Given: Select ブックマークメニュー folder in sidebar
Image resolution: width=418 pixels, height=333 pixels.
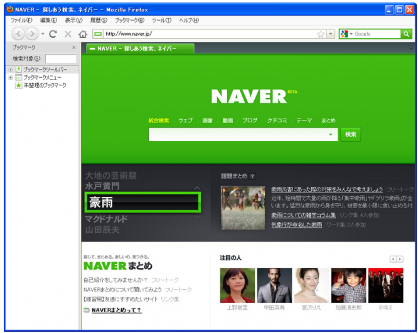Looking at the screenshot, I should pyautogui.click(x=42, y=78).
